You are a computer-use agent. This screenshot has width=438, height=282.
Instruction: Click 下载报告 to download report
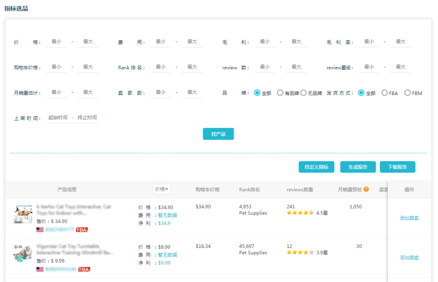pos(397,167)
